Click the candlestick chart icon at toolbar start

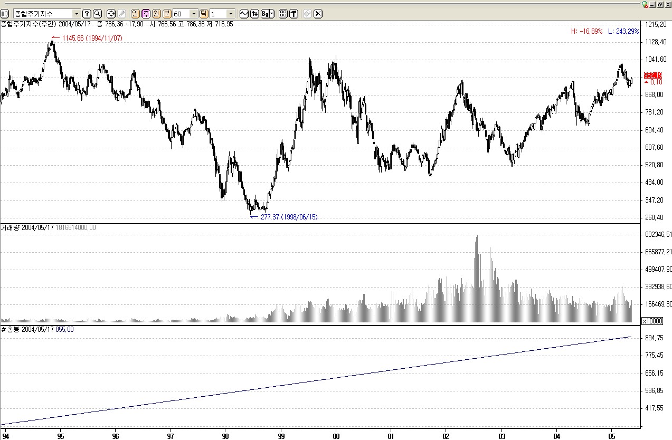[x=5, y=14]
